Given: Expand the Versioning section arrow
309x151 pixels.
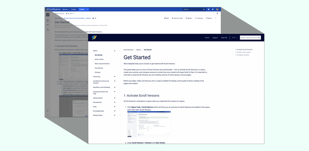Looking at the screenshot, I should 115,77.
